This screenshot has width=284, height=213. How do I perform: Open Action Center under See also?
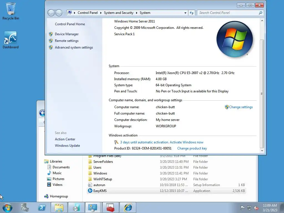point(65,139)
